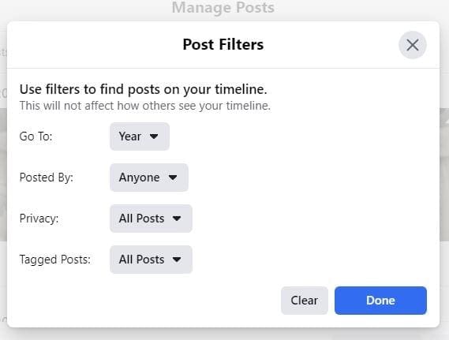Click the caret icon beside Anyone
The width and height of the screenshot is (449, 340).
pos(173,177)
